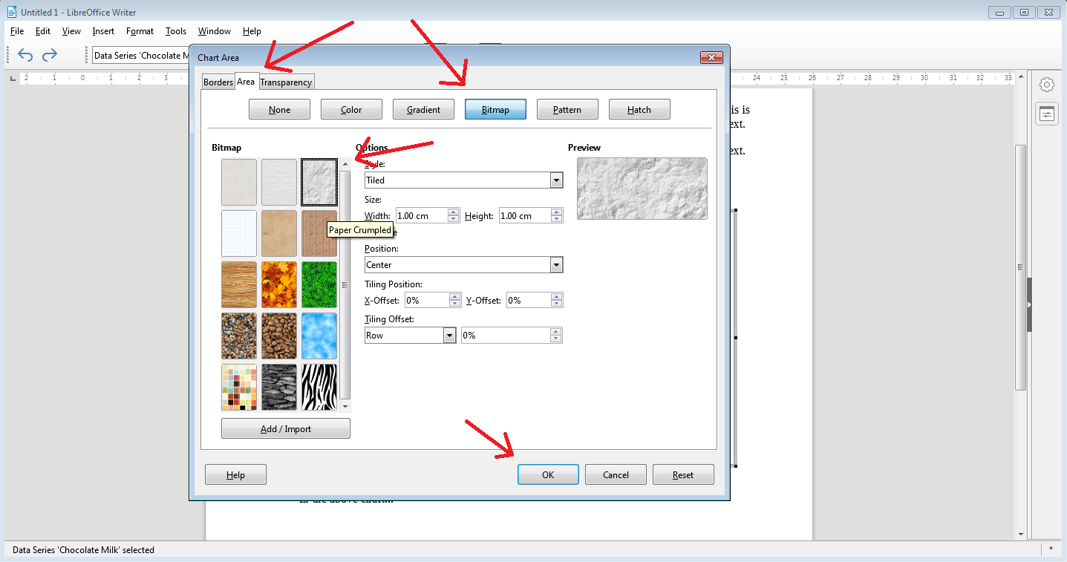Select the pebbles gravel bitmap thumbnail
This screenshot has width=1067, height=562.
[239, 336]
